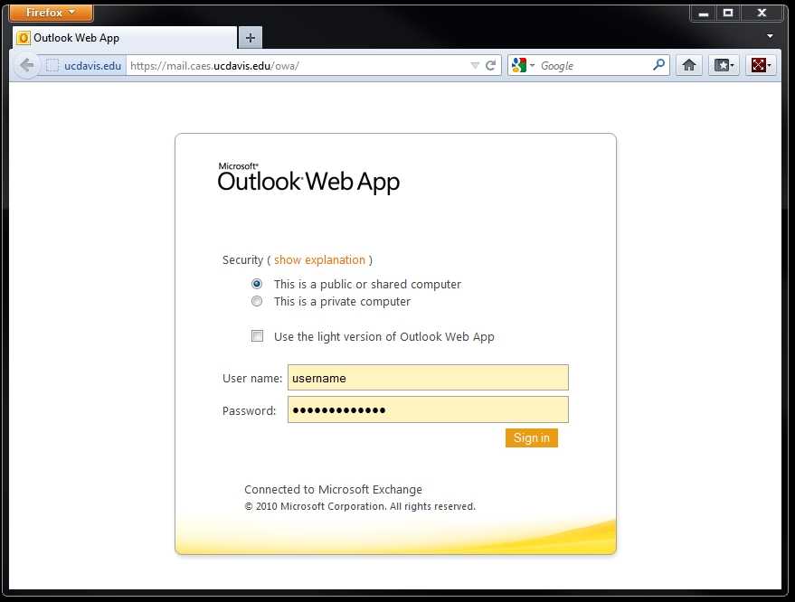The image size is (795, 602).
Task: Click the ucdavis.edu site identity button
Action: pos(83,66)
